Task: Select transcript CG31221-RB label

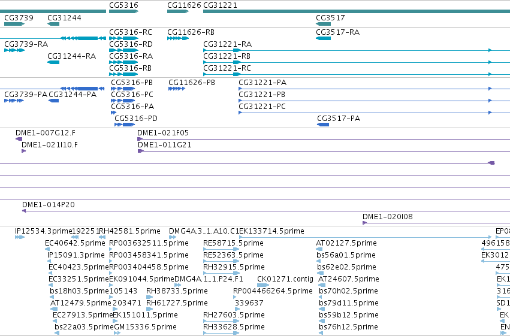Action: [227, 56]
